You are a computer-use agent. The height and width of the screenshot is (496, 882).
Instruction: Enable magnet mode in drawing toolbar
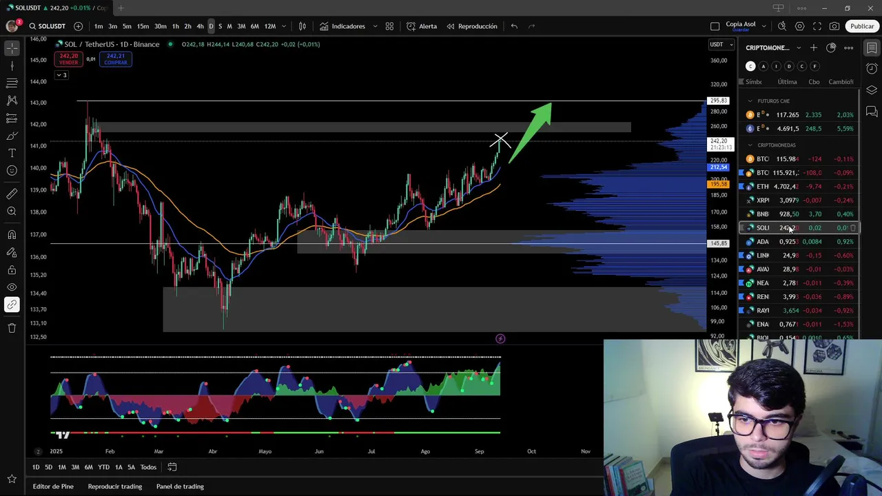[12, 235]
